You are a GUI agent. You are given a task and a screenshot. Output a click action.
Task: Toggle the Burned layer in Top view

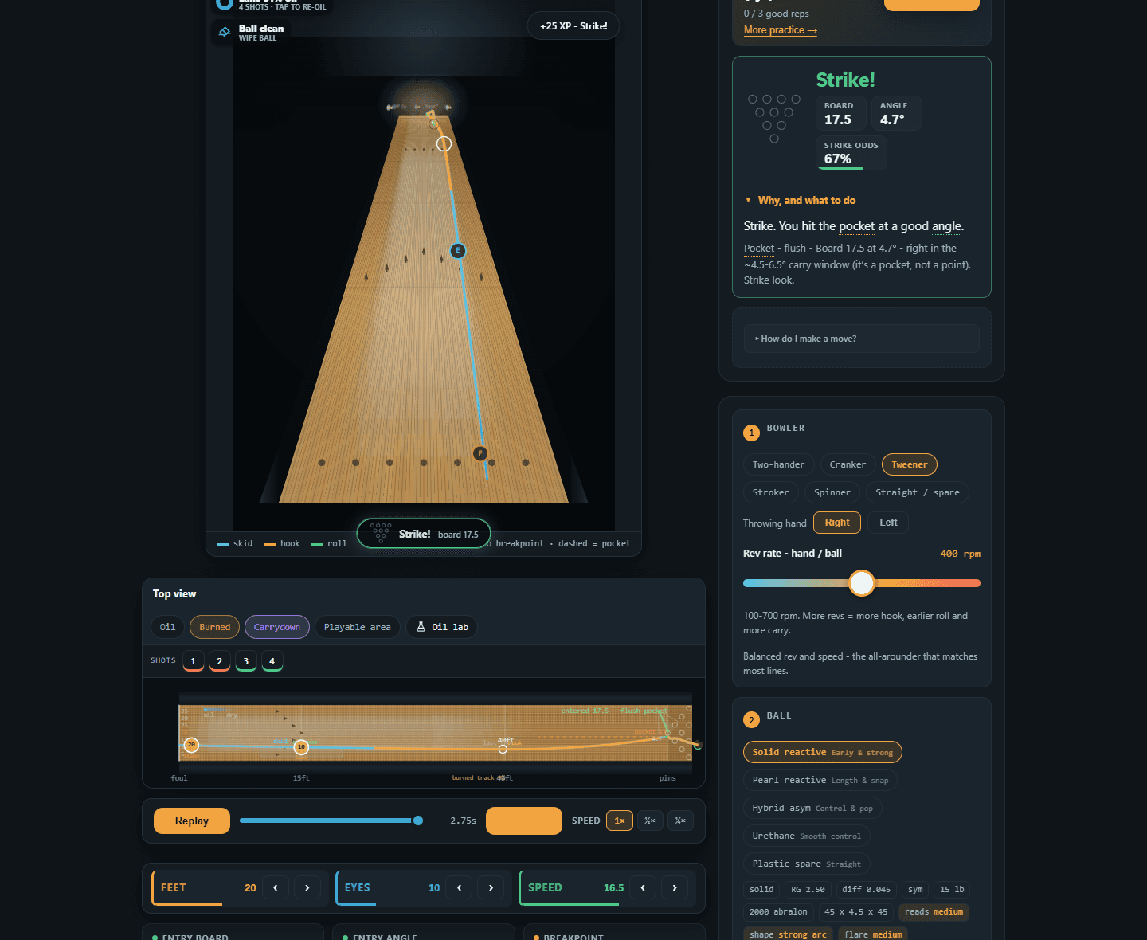point(215,627)
